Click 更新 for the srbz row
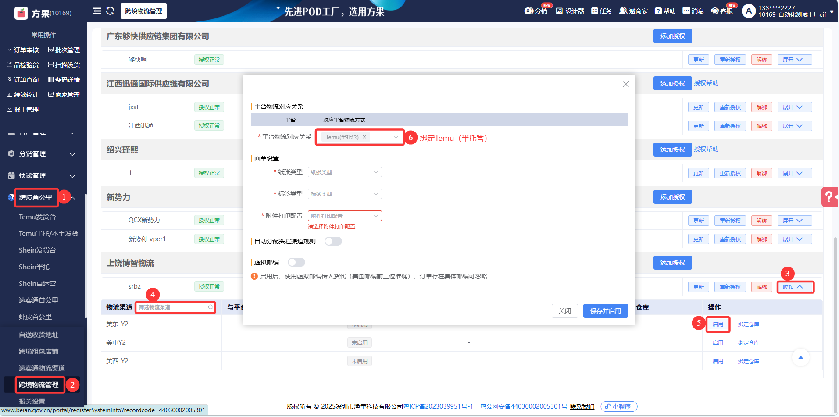The width and height of the screenshot is (839, 417). point(699,287)
